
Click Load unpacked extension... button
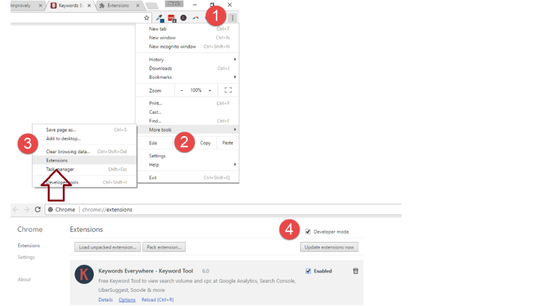point(108,247)
